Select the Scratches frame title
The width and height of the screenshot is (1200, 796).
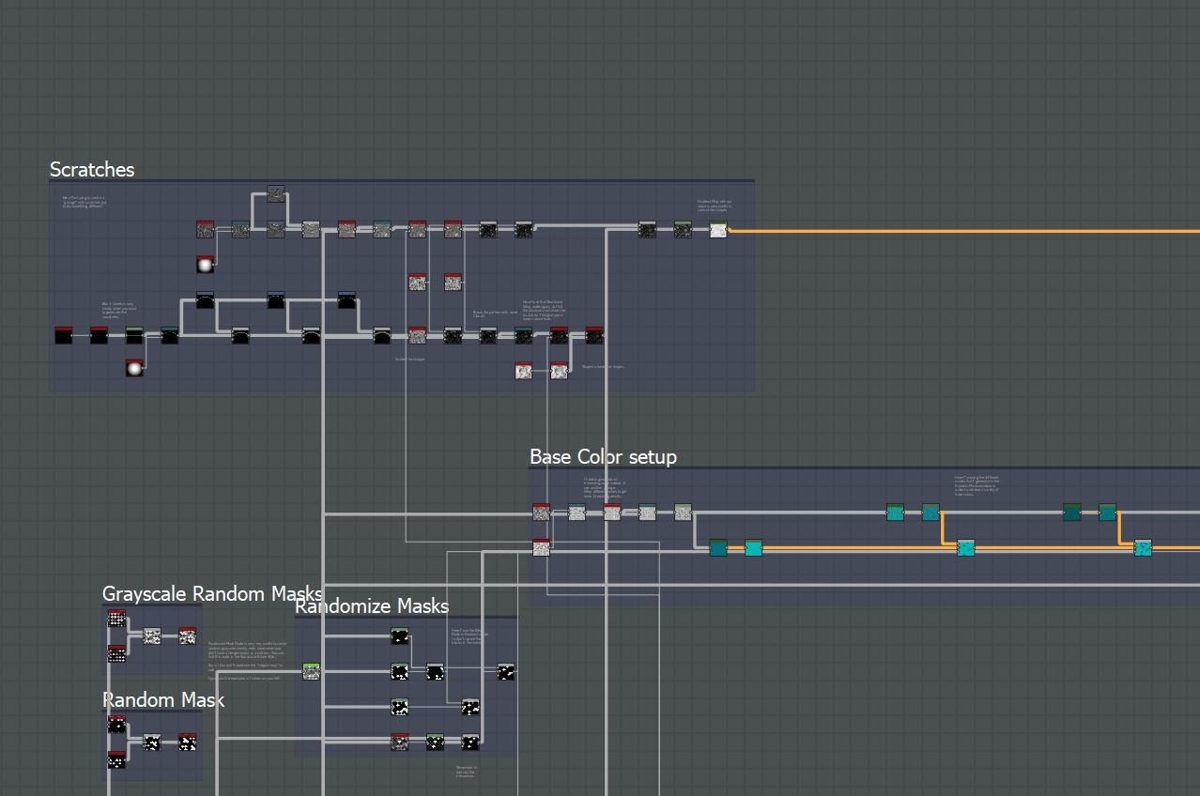(92, 169)
